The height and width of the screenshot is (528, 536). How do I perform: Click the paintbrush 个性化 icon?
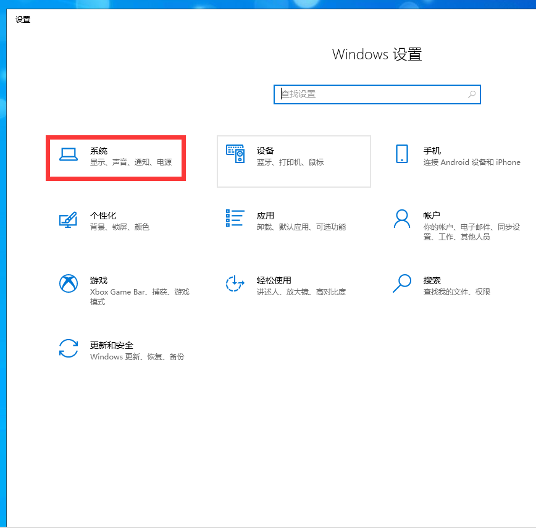[x=69, y=219]
